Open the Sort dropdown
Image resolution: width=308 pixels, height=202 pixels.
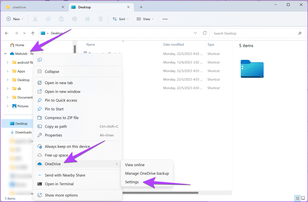click(121, 19)
